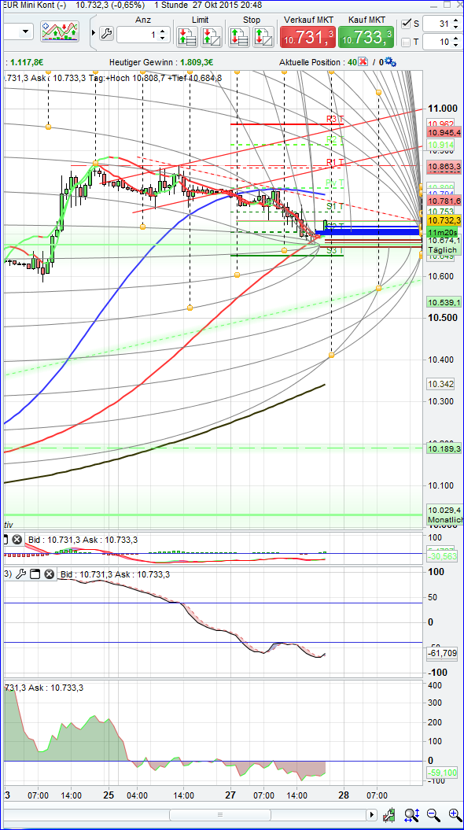Image resolution: width=464 pixels, height=830 pixels.
Task: Click the S value field showing 31
Action: 437,24
